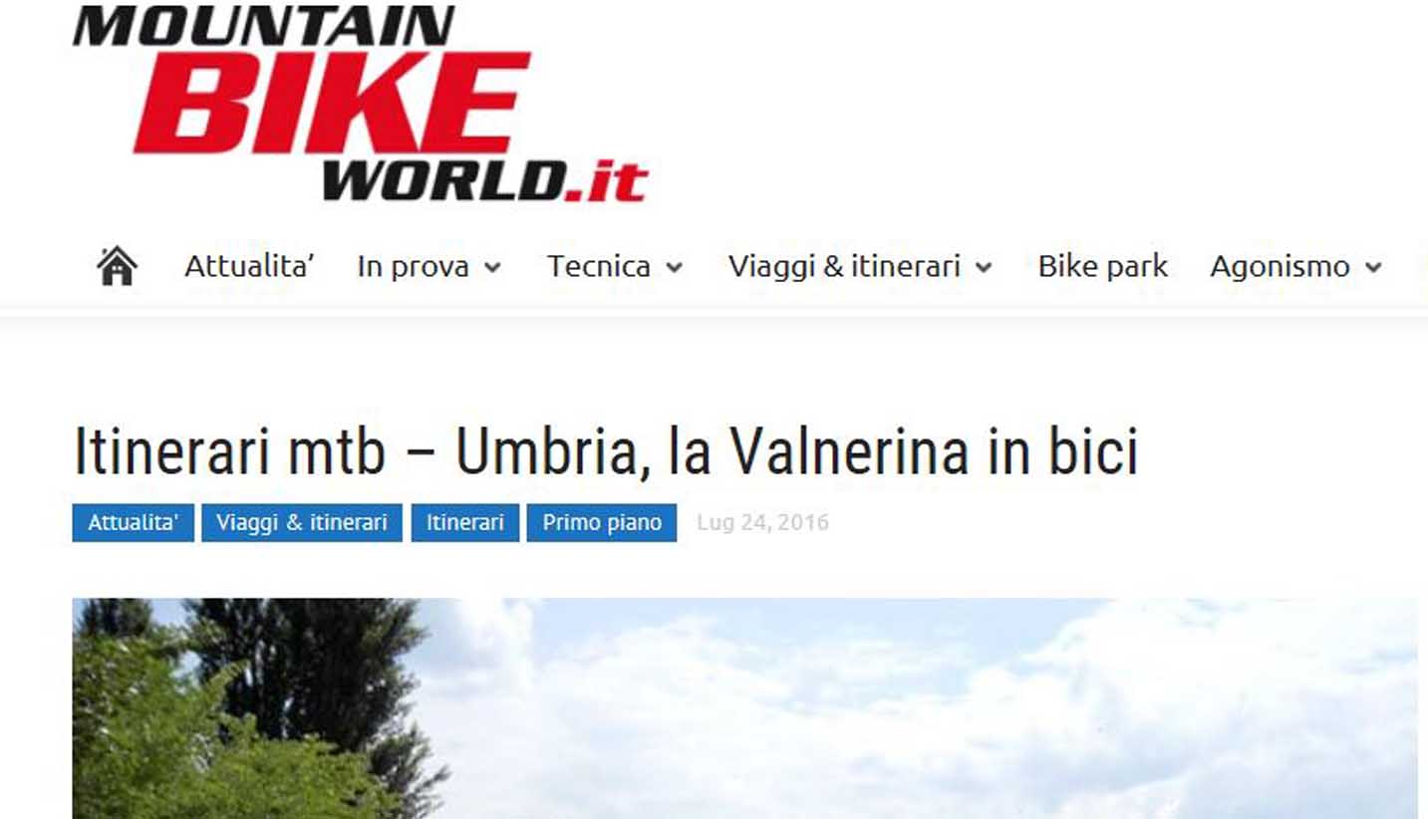Image resolution: width=1428 pixels, height=819 pixels.
Task: Select the blue Attualita' category tag
Action: click(x=133, y=523)
